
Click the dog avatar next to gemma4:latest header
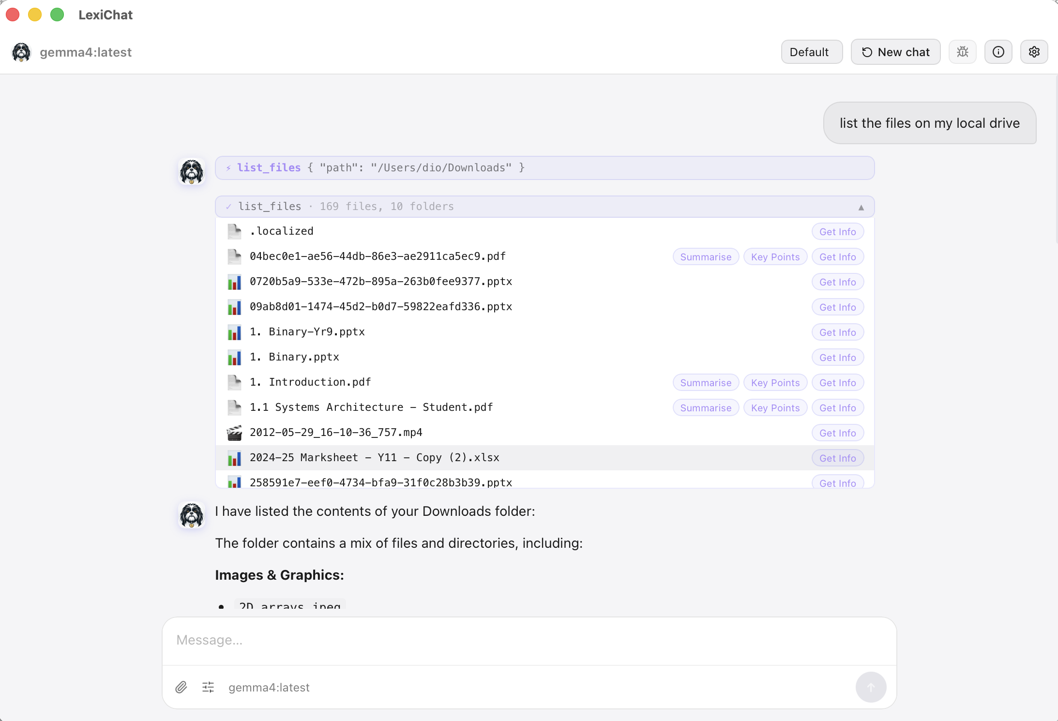tap(21, 52)
